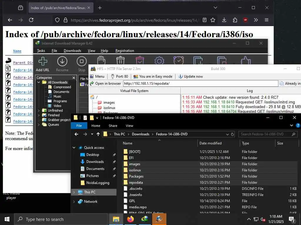Click the Name column link on index page
The image size is (301, 225).
17,51
